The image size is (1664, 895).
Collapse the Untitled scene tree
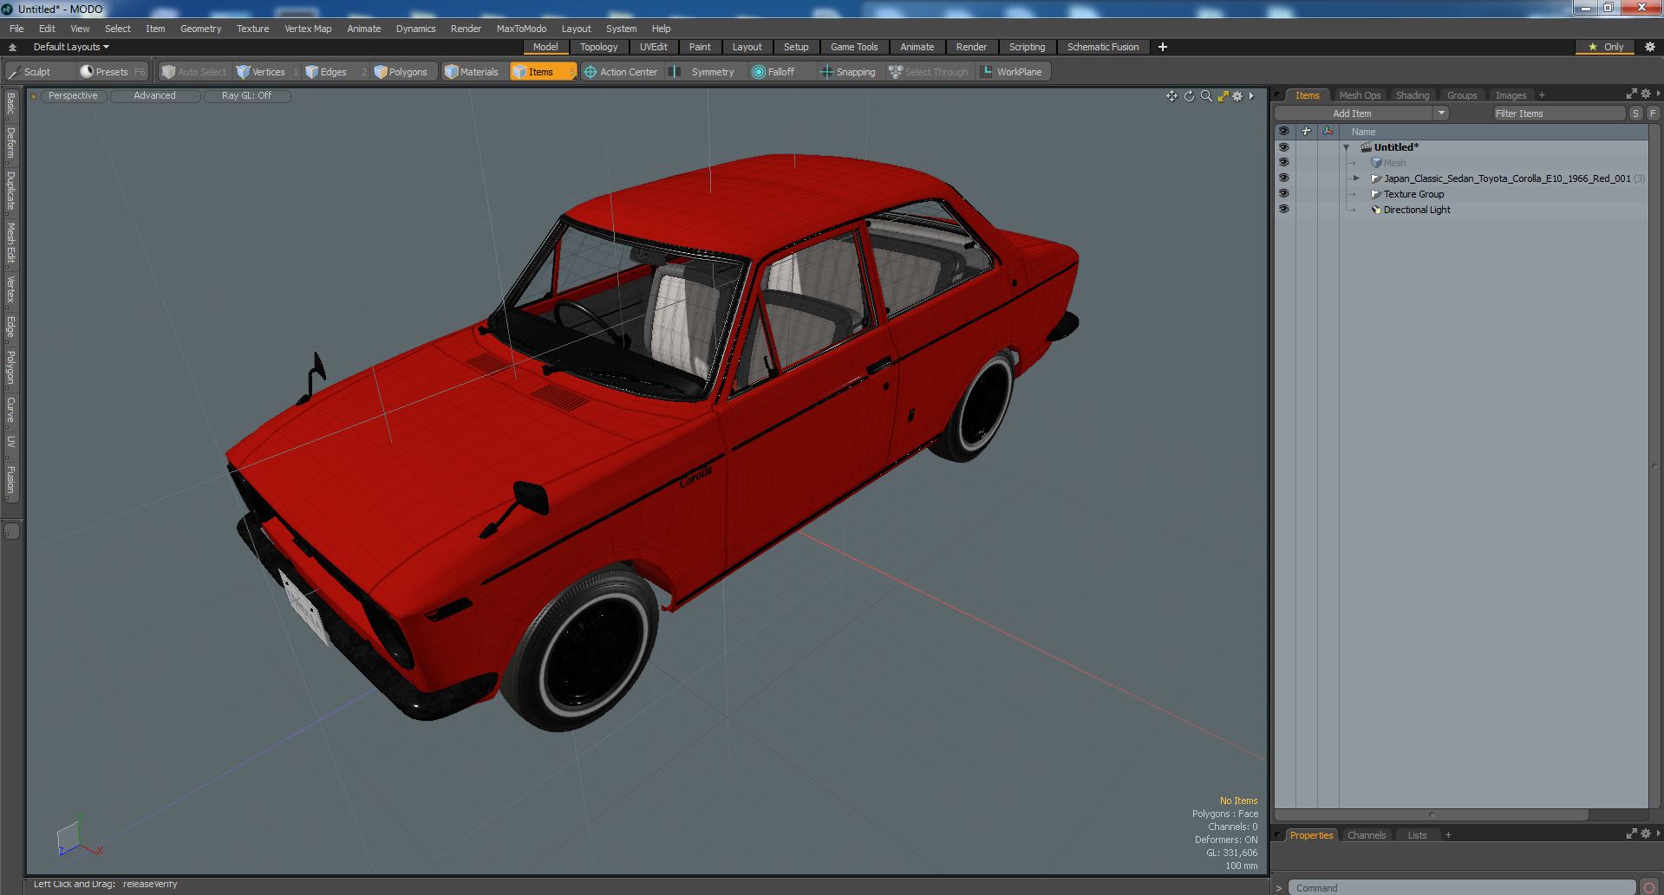pos(1347,147)
